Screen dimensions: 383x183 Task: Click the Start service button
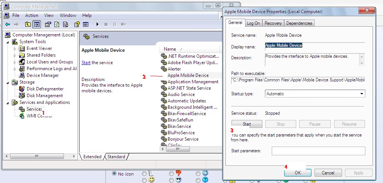[x=247, y=124]
